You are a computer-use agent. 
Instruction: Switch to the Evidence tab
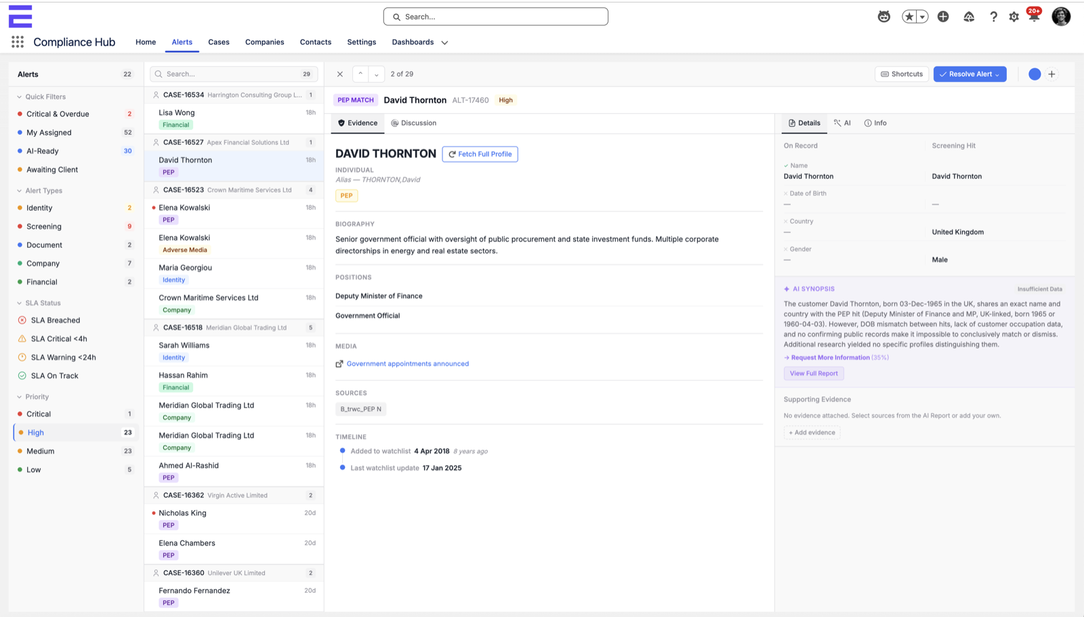coord(358,123)
